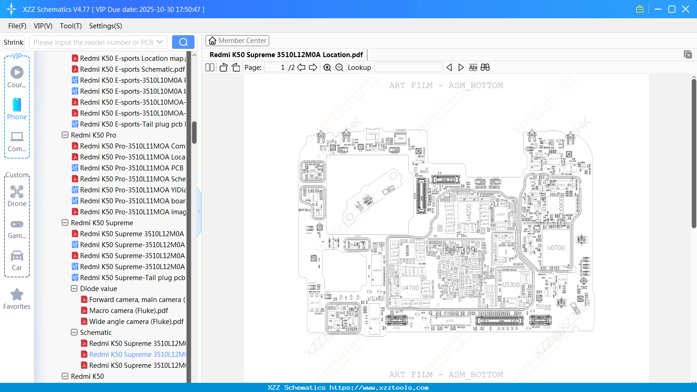Image resolution: width=697 pixels, height=392 pixels.
Task: Rotate the schematic page counterclockwise
Action: pos(223,67)
